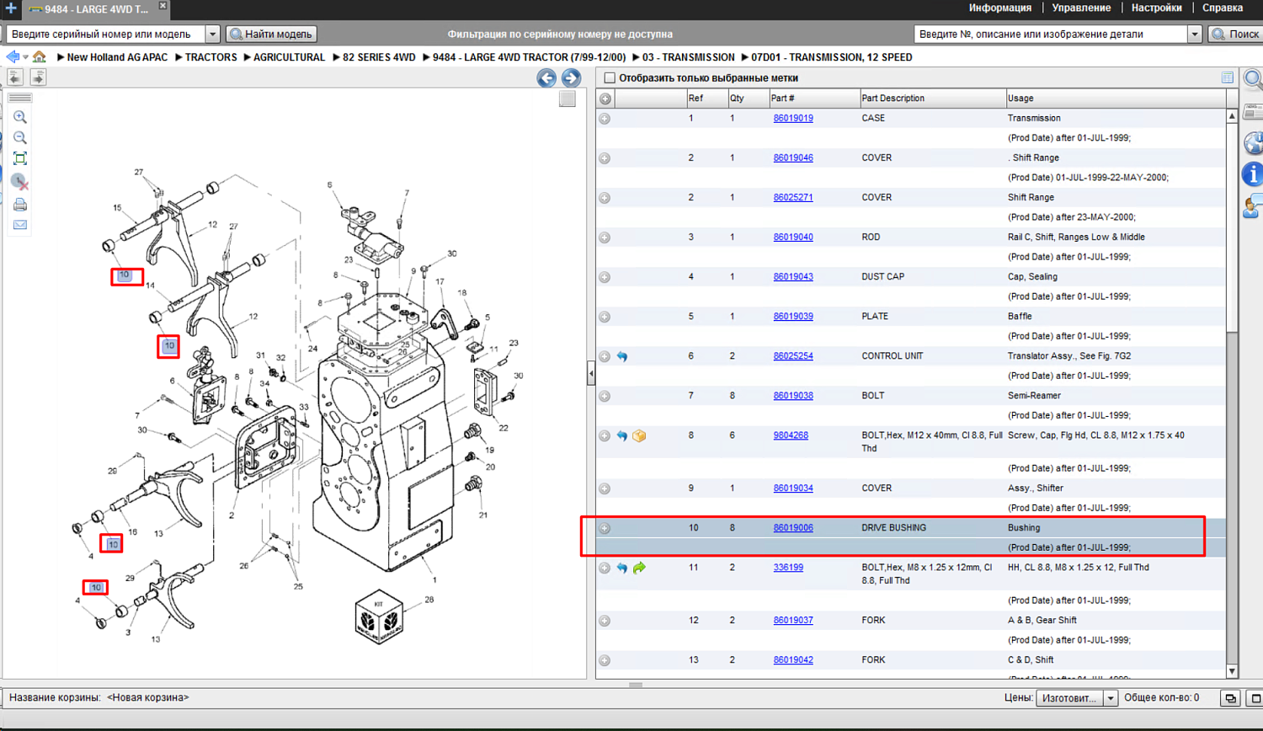Open the part search field dropdown arrow
Screen dimensions: 1263x731
1194,35
